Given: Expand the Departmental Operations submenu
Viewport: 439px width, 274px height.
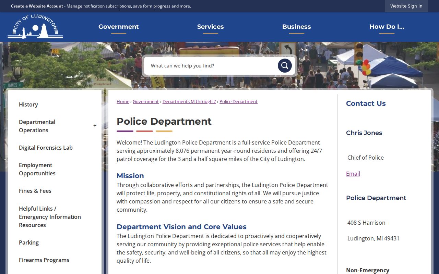Looking at the screenshot, I should tap(95, 126).
